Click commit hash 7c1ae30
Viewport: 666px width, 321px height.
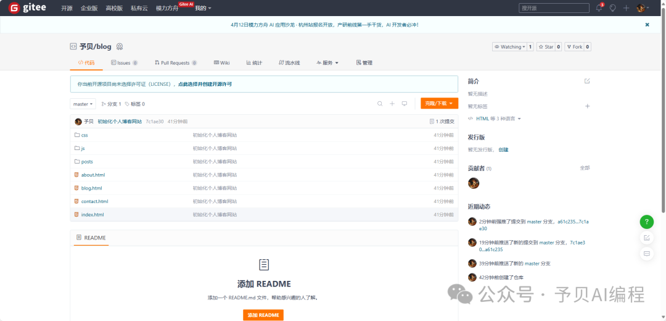tap(155, 122)
